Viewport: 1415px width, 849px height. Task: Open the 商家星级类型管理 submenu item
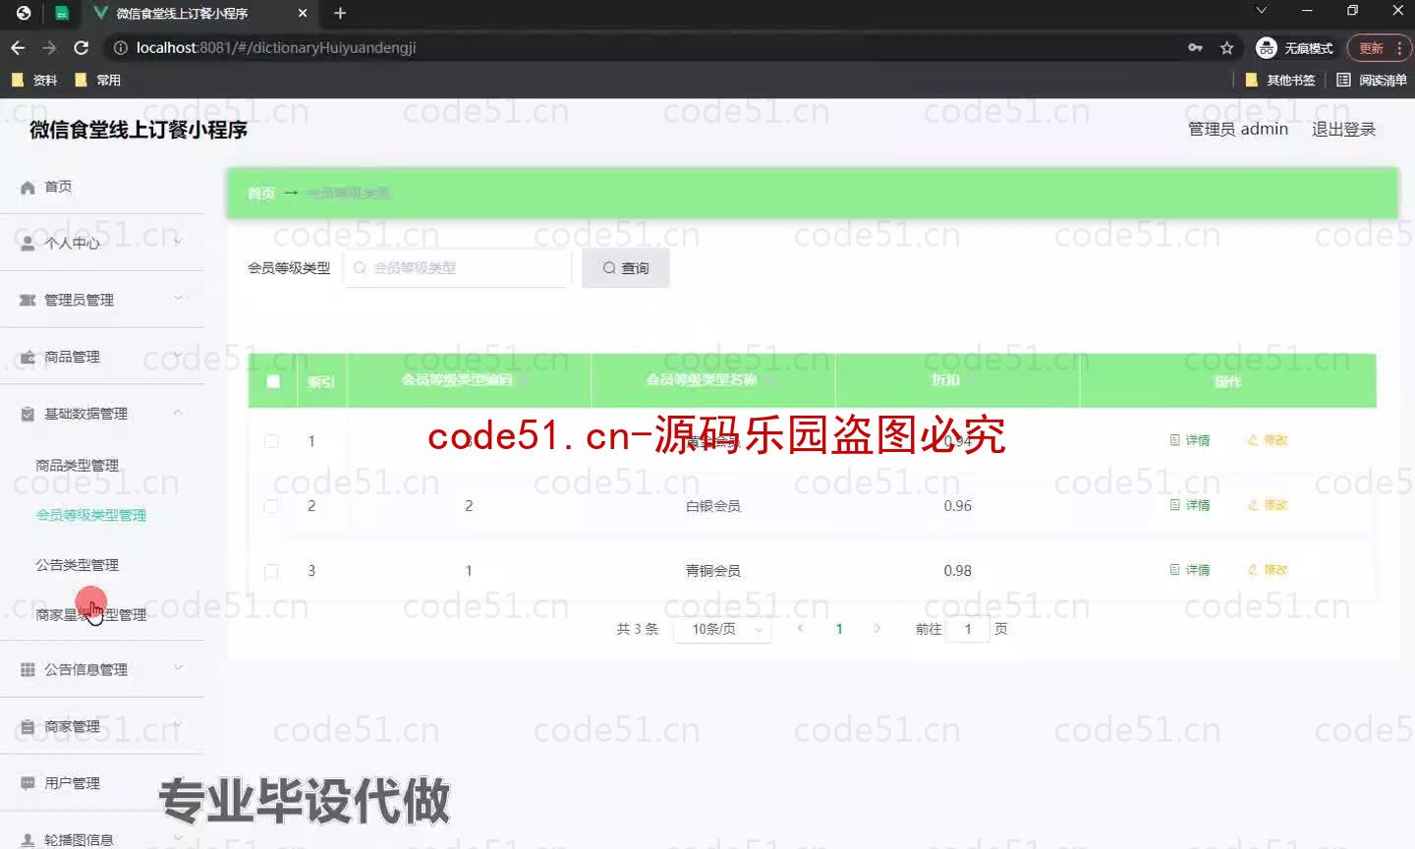pyautogui.click(x=90, y=615)
